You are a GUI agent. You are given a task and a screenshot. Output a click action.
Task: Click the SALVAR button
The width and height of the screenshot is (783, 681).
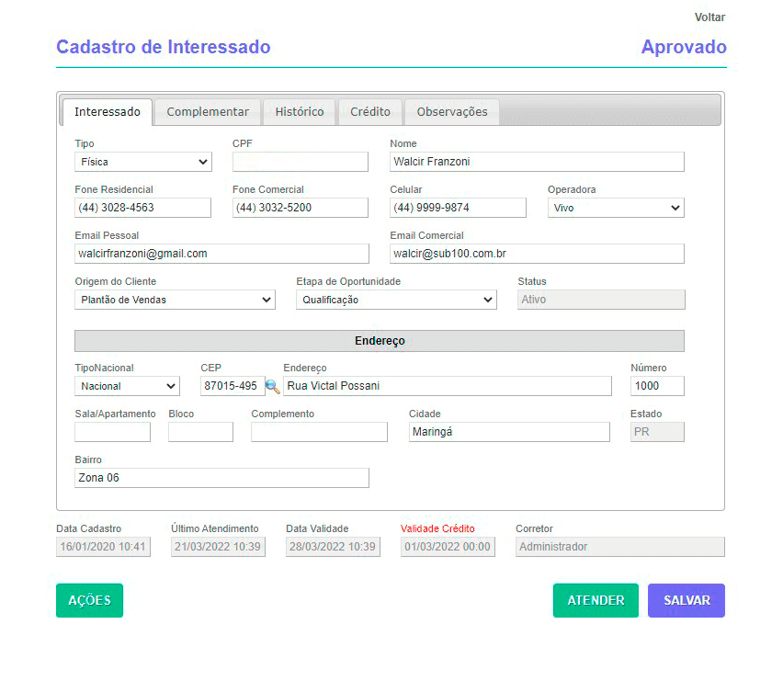686,599
